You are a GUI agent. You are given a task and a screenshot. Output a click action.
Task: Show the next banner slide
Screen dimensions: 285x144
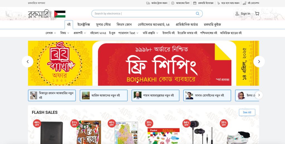259,62
